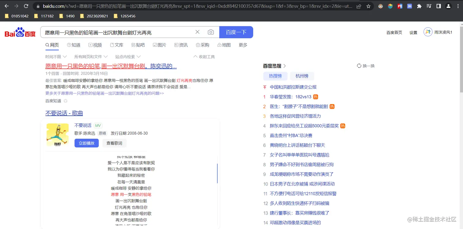Open hot search 中国和洪都拉斯建交公报
The image size is (463, 229).
(x=293, y=87)
